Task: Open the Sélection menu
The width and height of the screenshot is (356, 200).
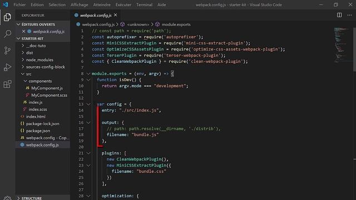Action: pos(57,4)
